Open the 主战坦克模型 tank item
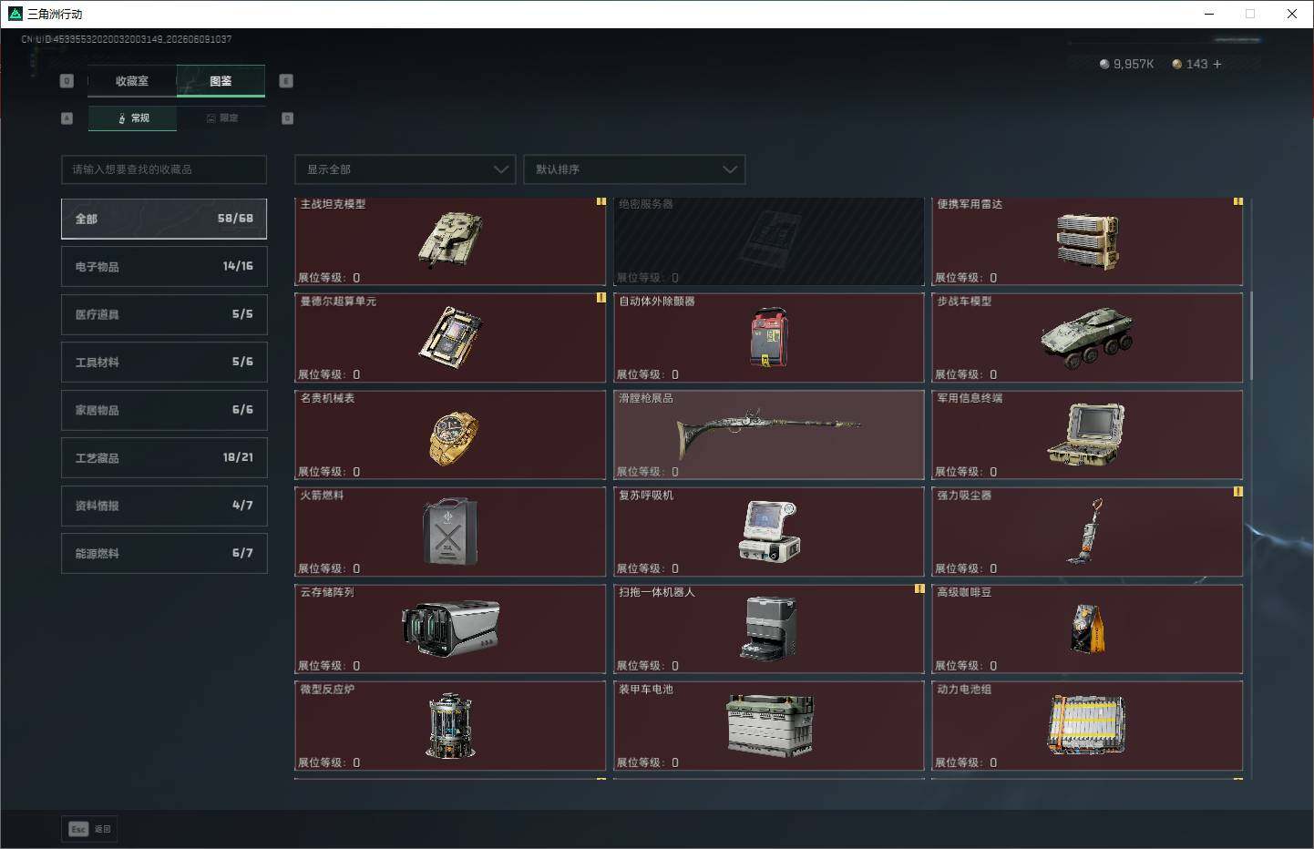 click(451, 241)
